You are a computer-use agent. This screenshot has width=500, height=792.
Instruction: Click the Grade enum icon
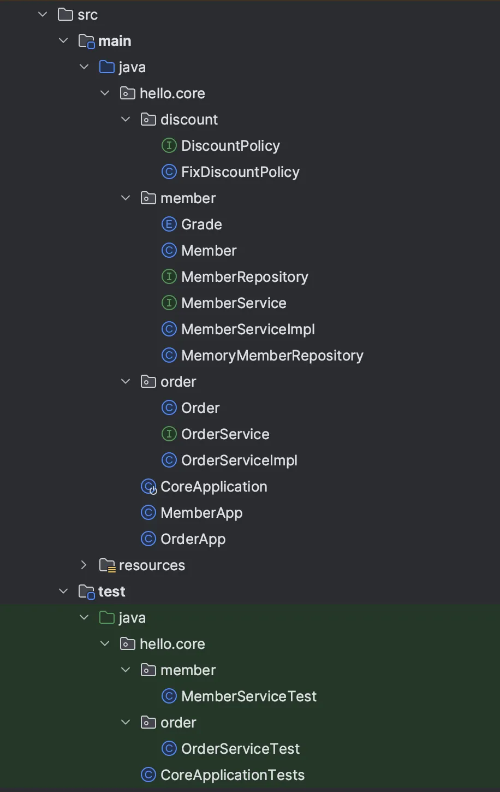(169, 224)
